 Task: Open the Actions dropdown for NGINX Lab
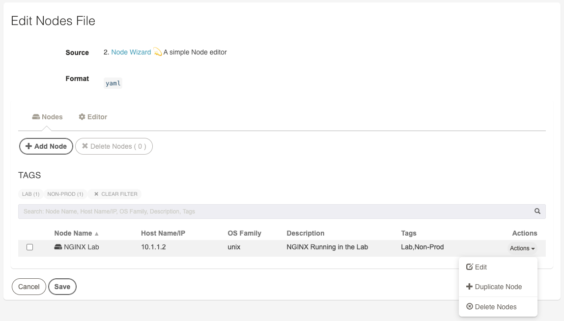522,248
